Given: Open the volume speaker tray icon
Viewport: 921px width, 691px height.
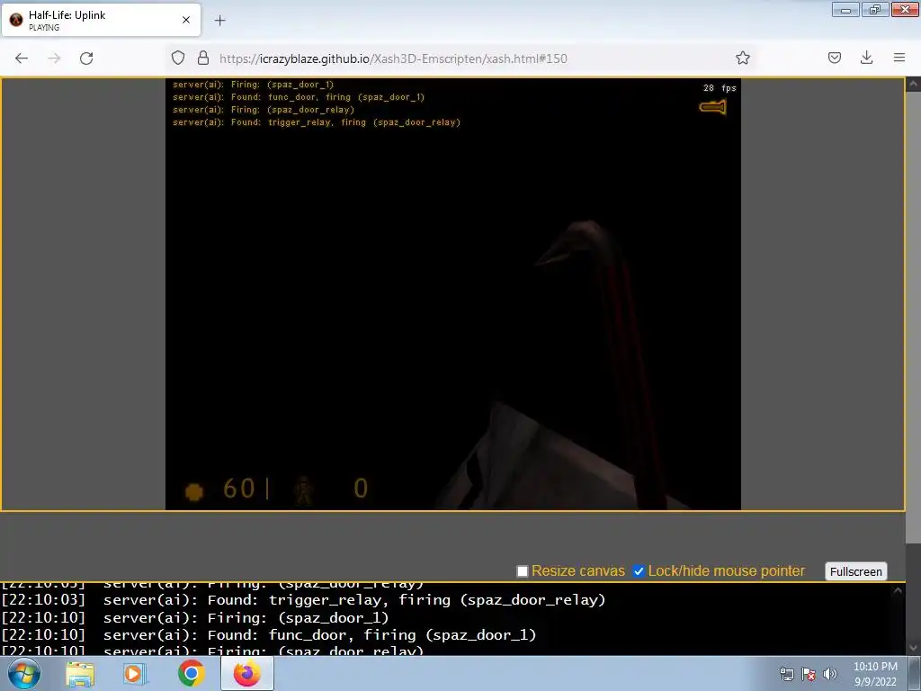Looking at the screenshot, I should click(829, 674).
